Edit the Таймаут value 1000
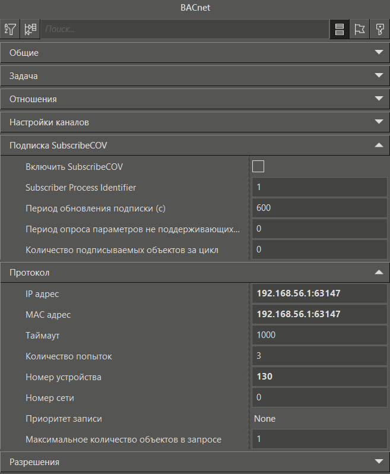The image size is (390, 474). (319, 335)
